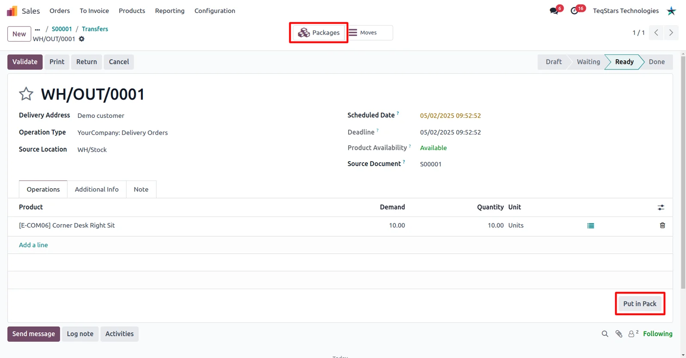
Task: Select the Operations tab
Action: tap(43, 190)
